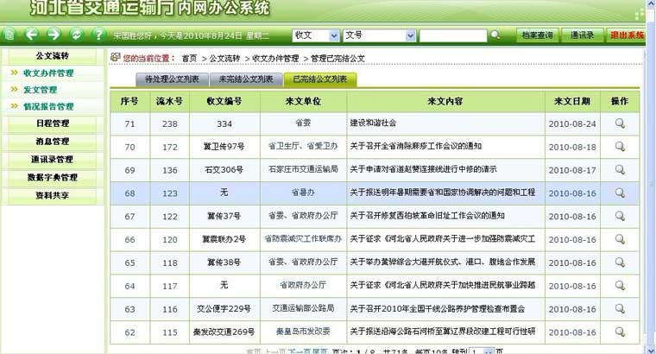The width and height of the screenshot is (656, 354).
Task: Open 通讯录 from the top bar
Action: tap(583, 35)
